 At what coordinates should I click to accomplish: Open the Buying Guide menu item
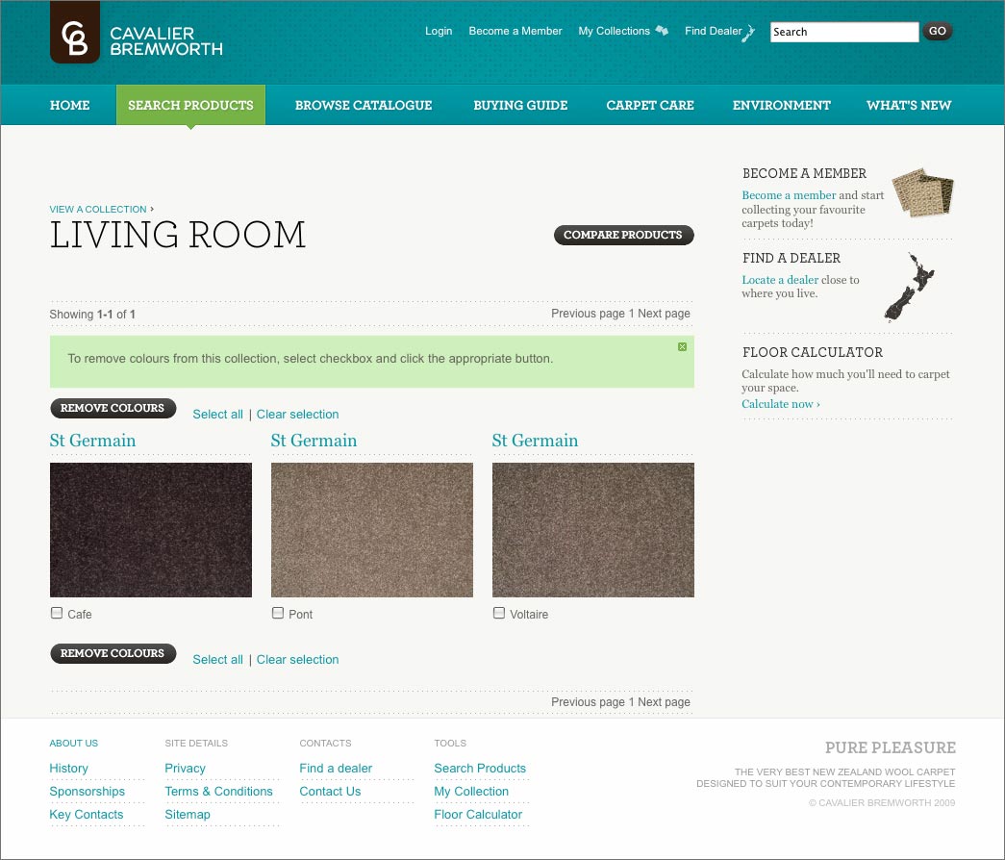(520, 105)
